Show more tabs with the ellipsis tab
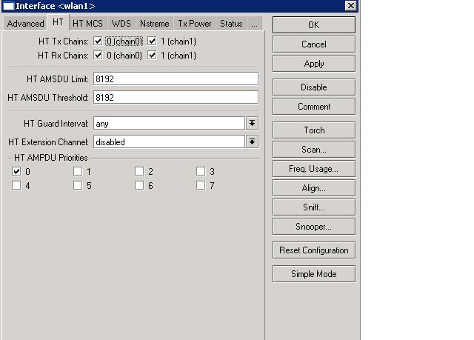Screen dimensions: 474x340 point(254,24)
